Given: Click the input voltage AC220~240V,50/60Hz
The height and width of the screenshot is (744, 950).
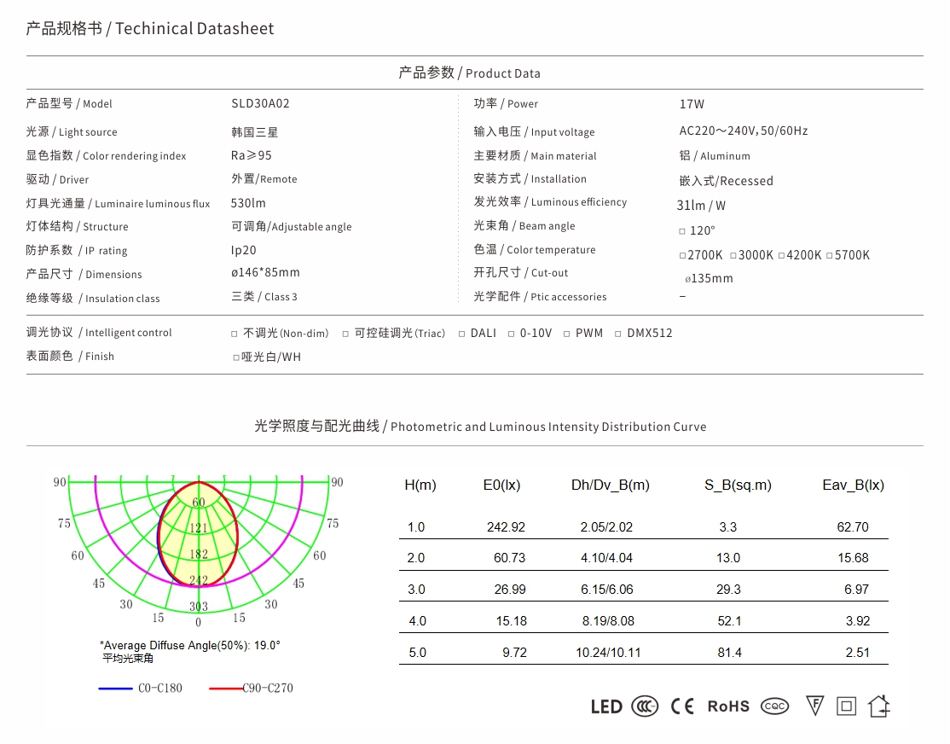Looking at the screenshot, I should 744,131.
